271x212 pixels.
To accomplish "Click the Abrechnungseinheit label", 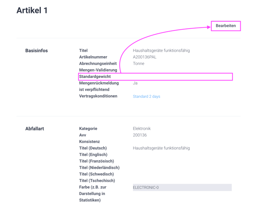I will click(x=98, y=63).
